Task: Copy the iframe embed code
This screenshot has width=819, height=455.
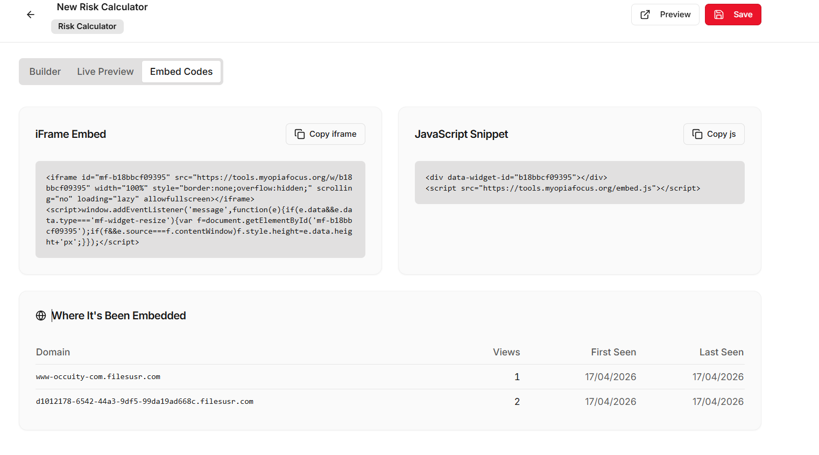Action: coord(326,134)
